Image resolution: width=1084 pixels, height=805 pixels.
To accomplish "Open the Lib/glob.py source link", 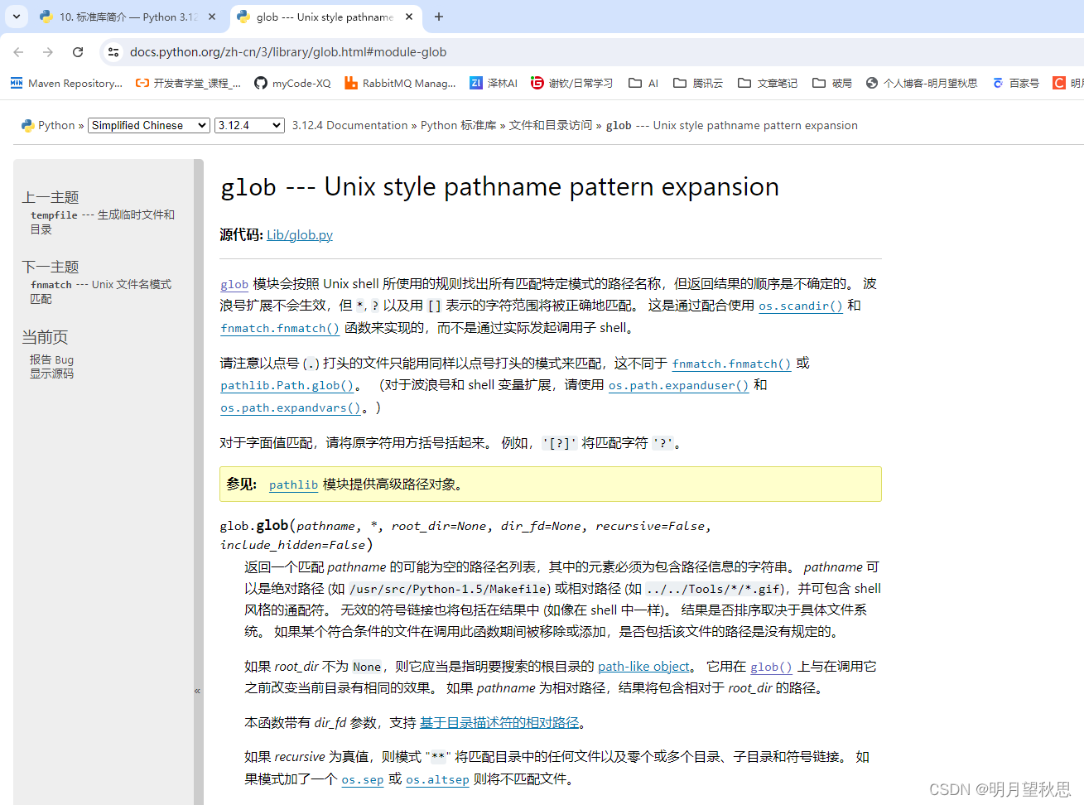I will tap(299, 234).
